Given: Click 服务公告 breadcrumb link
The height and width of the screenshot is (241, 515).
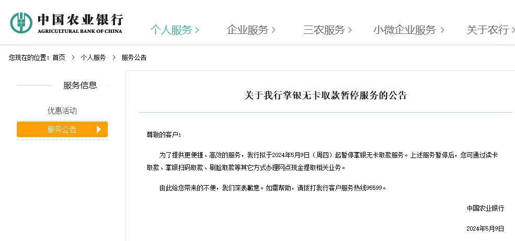Looking at the screenshot, I should [134, 58].
